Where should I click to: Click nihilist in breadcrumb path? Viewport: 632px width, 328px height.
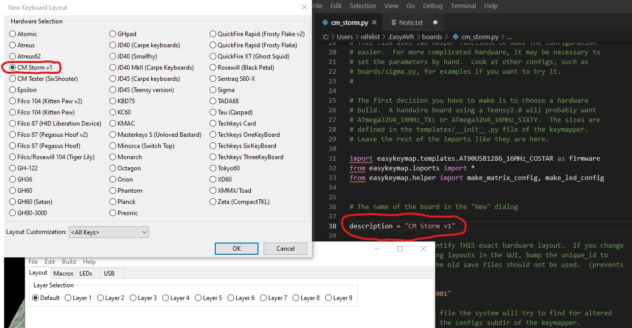click(x=371, y=37)
